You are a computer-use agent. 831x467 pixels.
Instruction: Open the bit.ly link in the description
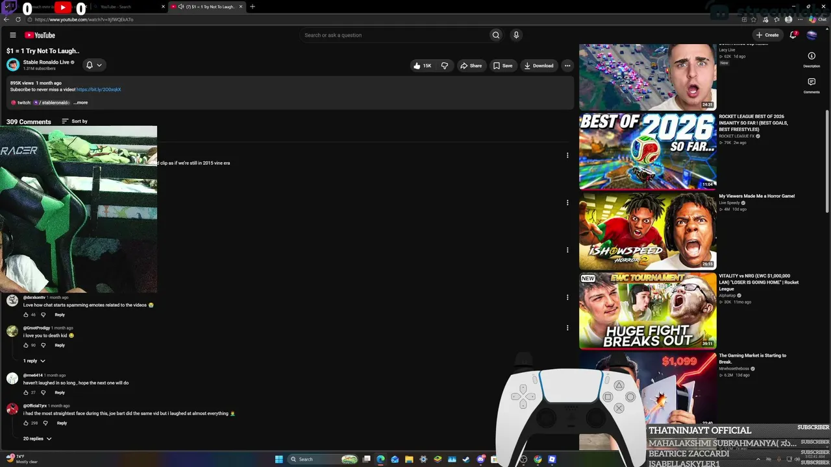(99, 90)
